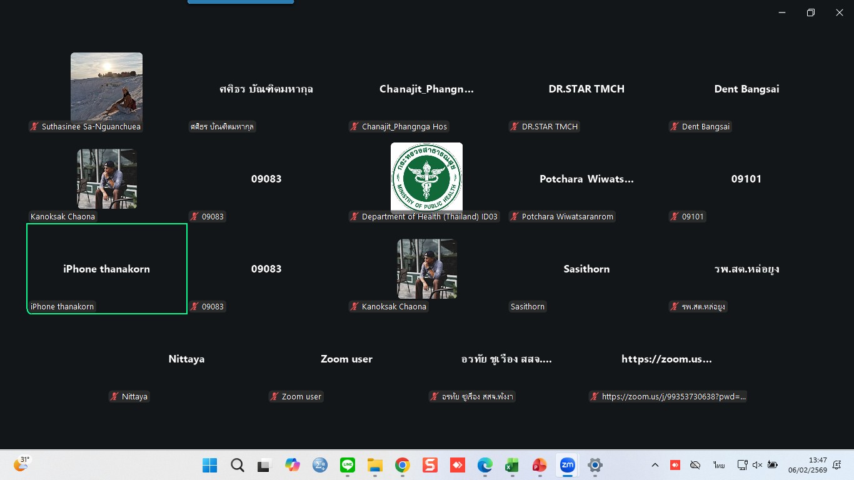The width and height of the screenshot is (854, 480).
Task: Open Excel from the taskbar
Action: [512, 465]
